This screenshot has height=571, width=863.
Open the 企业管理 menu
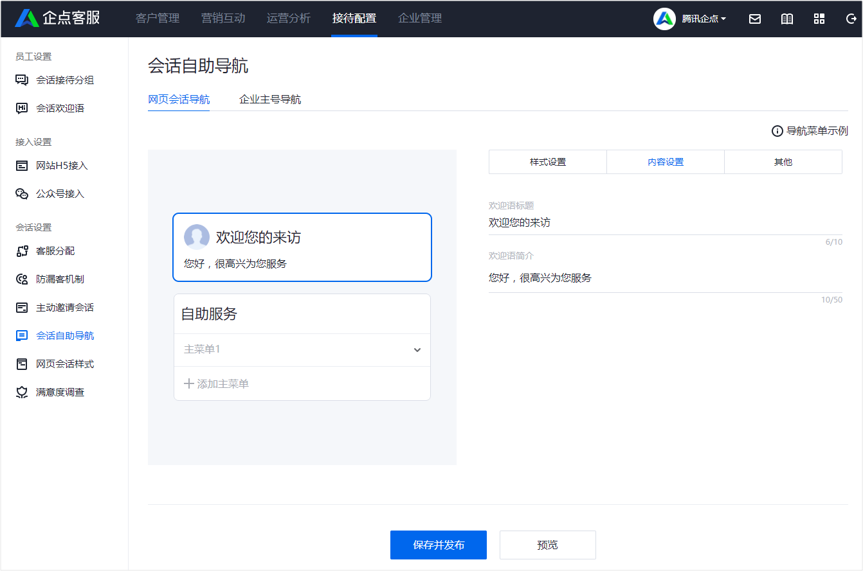420,18
